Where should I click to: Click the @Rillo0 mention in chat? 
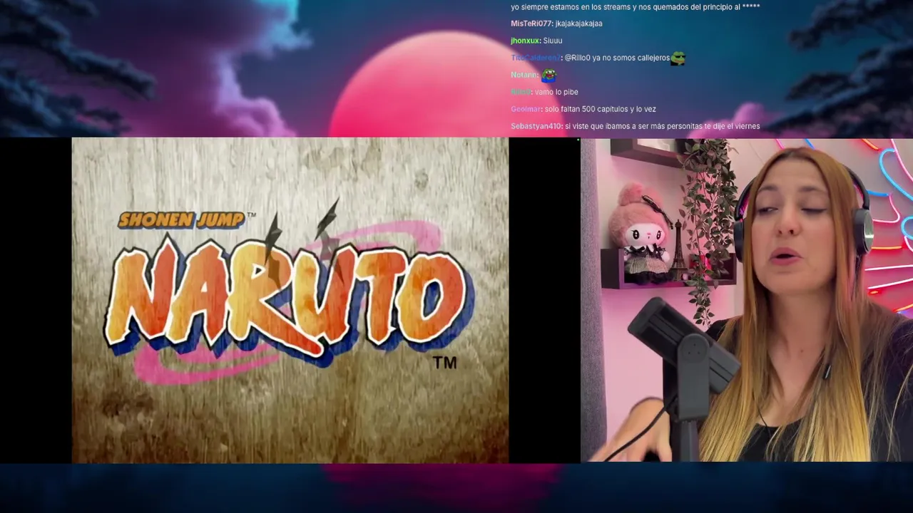click(577, 58)
